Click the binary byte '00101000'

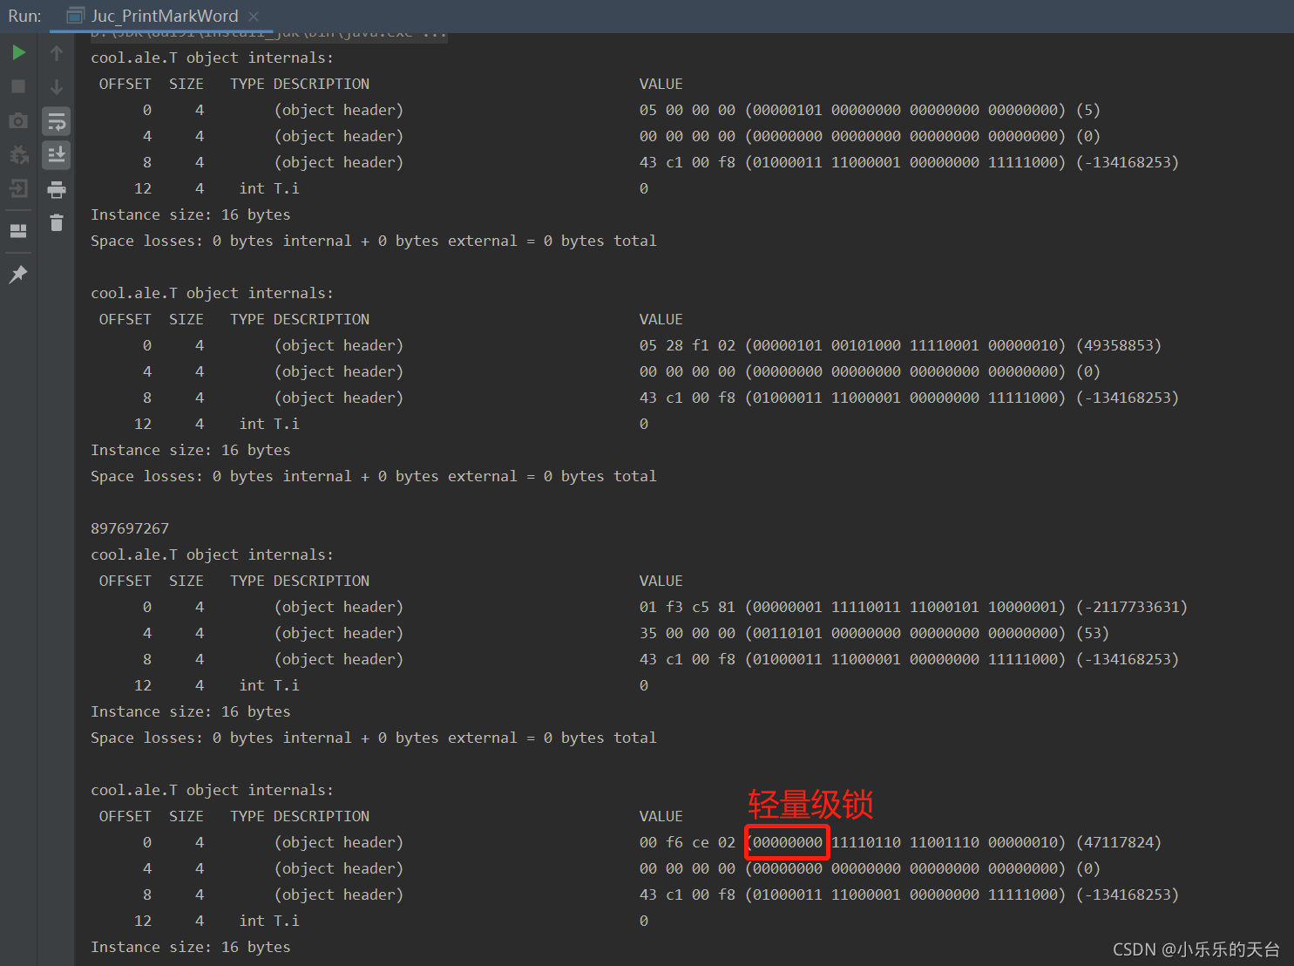[866, 345]
